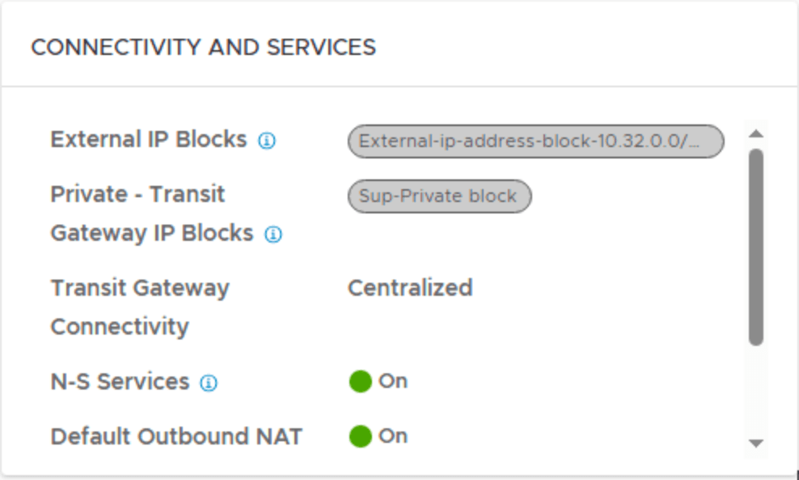Click the External IP Blocks info icon

point(267,141)
